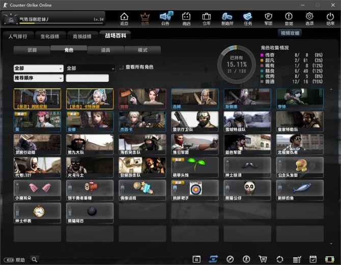The height and width of the screenshot is (265, 341).
Task: Select the 杰西卡 character card
Action: [x=143, y=121]
